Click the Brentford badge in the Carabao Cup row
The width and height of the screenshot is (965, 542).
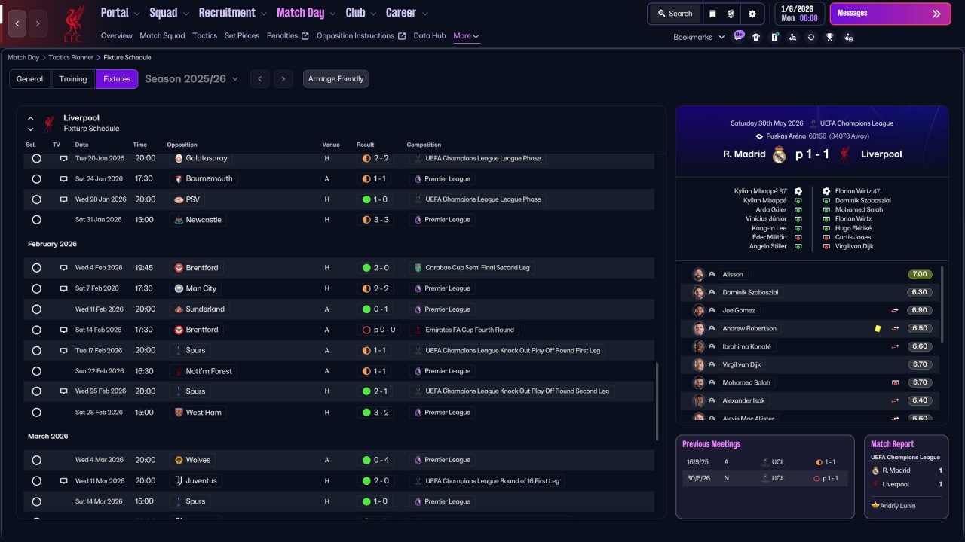(179, 268)
